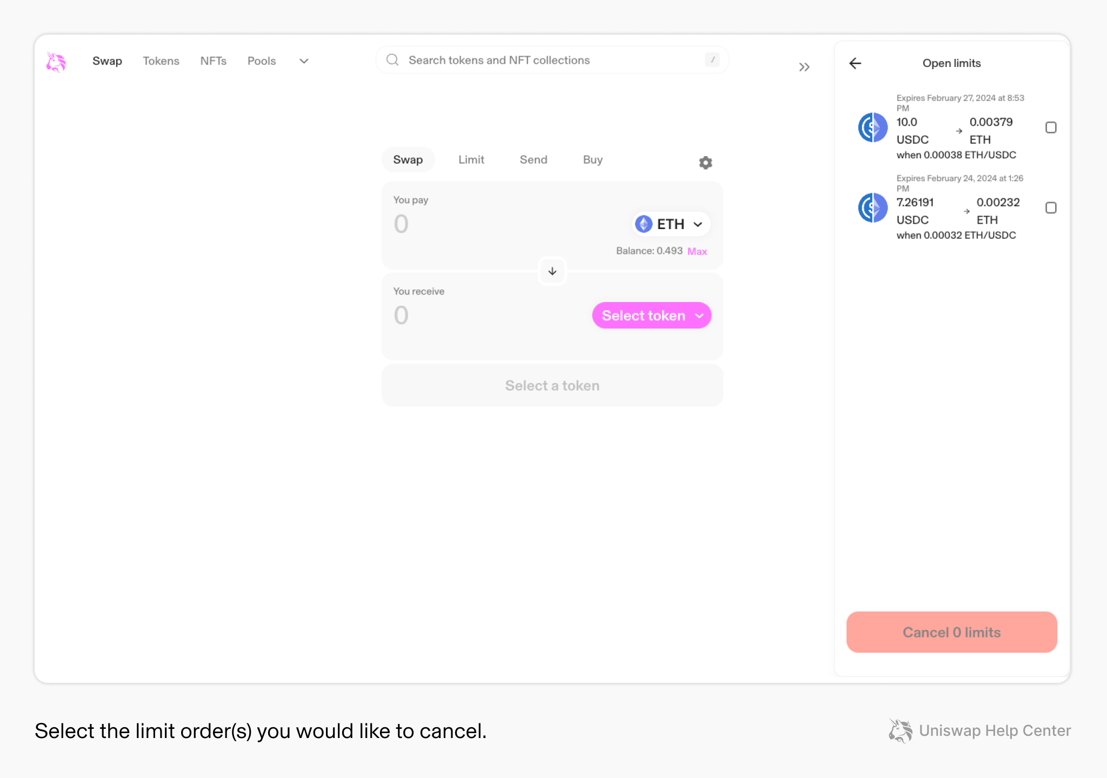This screenshot has height=778, width=1107.
Task: Open the Tokens navigation item
Action: tap(161, 61)
